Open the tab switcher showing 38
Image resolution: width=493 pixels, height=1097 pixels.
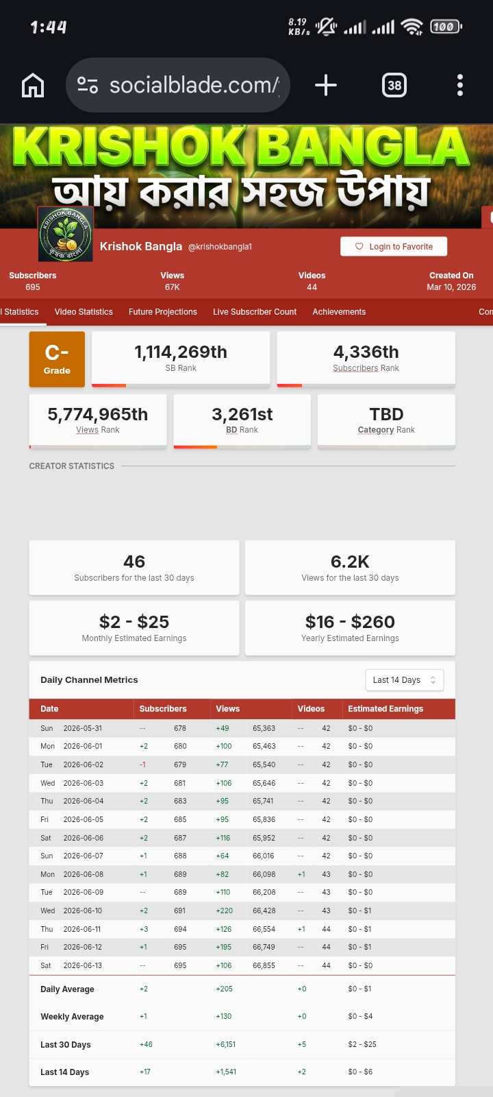click(394, 86)
